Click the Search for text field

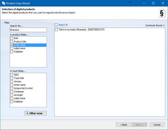coord(28,30)
